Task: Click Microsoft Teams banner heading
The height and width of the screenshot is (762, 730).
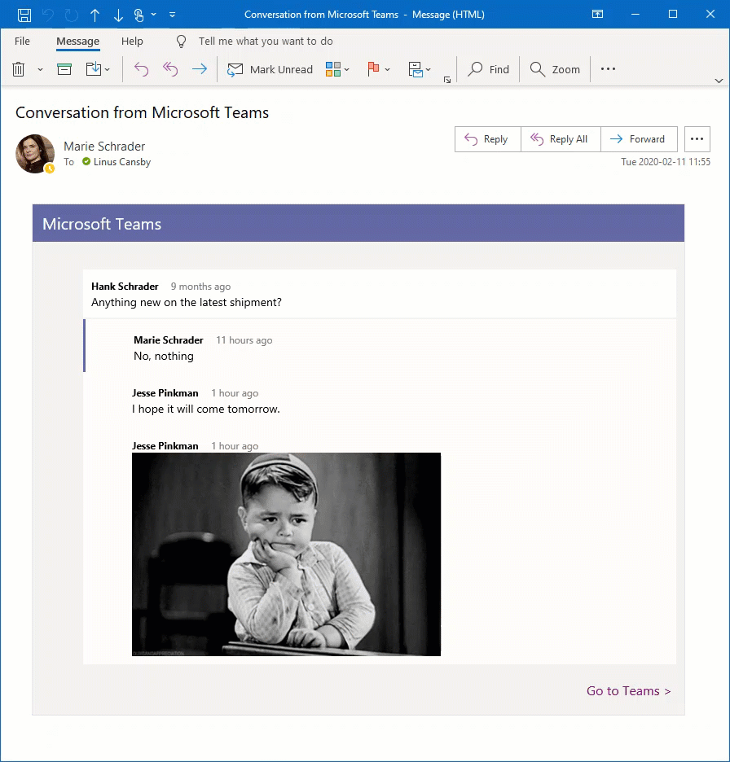Action: click(102, 224)
